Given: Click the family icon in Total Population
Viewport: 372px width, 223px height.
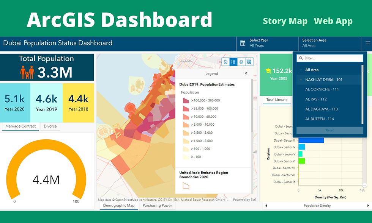Looking at the screenshot, I should click(27, 72).
